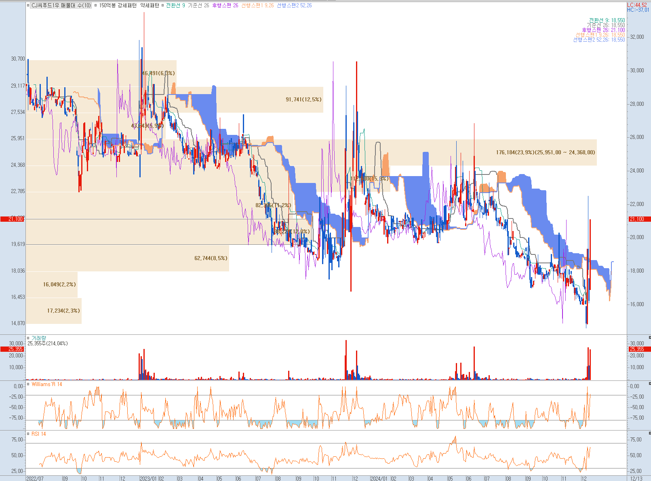Viewport: 651px width, 481px height.
Task: Select the 기준선 26 indicator label
Action: (198, 6)
